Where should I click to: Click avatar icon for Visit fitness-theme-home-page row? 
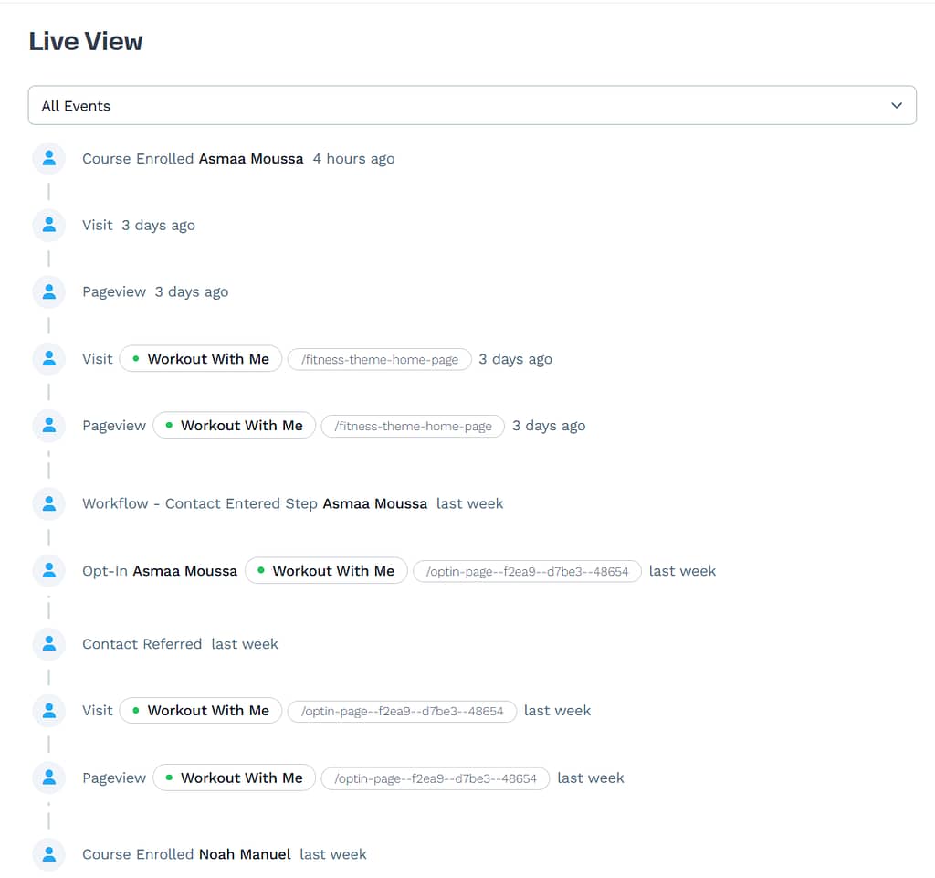tap(49, 359)
